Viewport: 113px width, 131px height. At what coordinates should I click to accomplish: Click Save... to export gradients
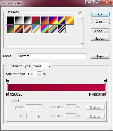100,38
